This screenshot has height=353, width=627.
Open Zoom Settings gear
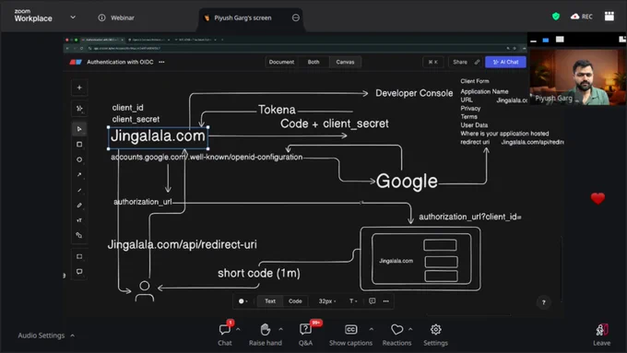click(x=435, y=335)
